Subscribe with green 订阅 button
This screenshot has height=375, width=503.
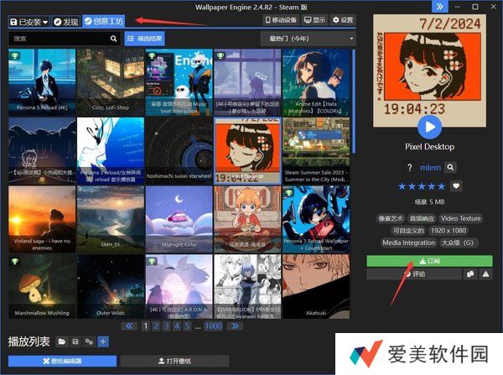click(429, 261)
